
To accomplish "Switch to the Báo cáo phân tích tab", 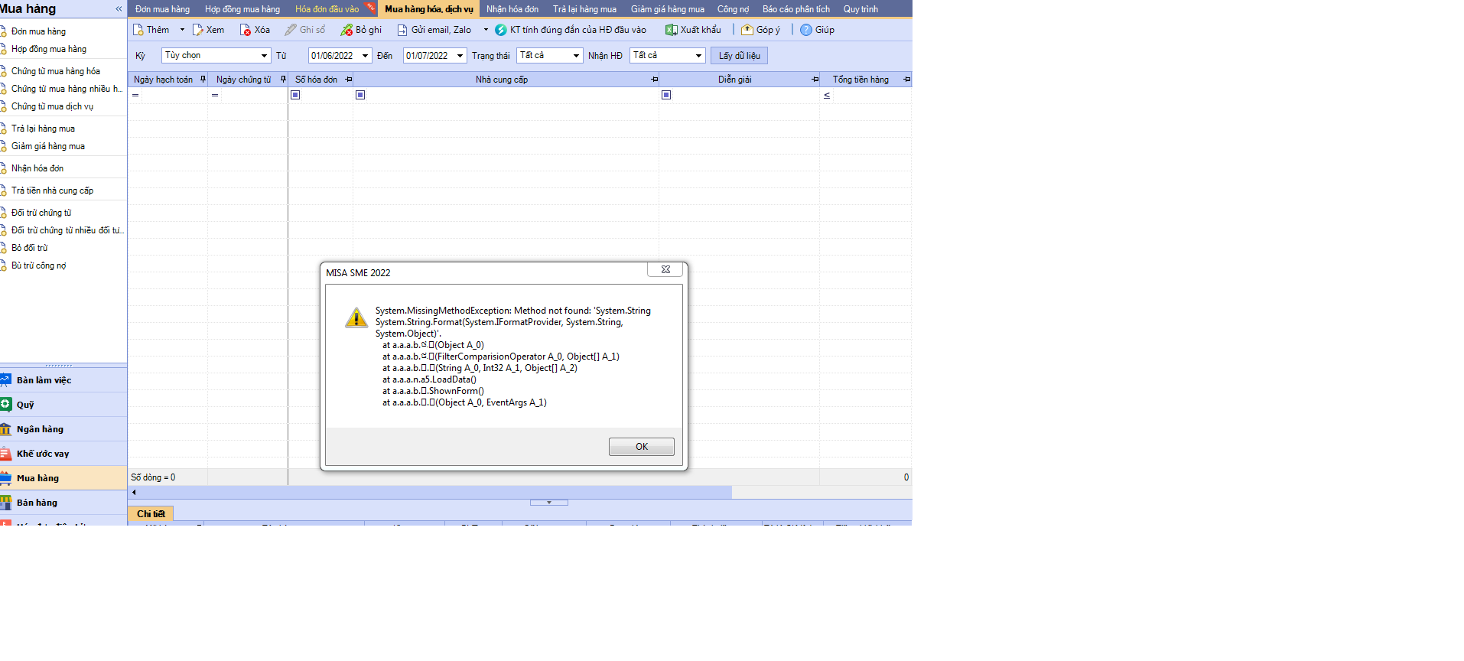I will click(796, 9).
